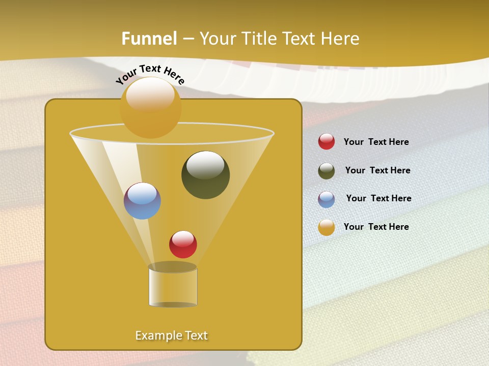
Task: Click the third 'Your Text Here' legend label
Action: [x=379, y=199]
